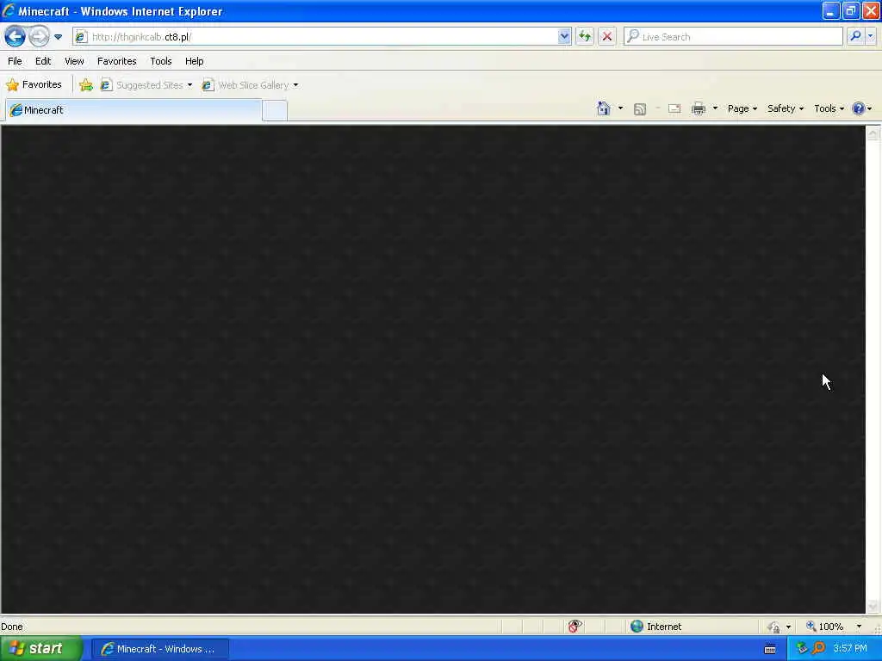882x661 pixels.
Task: Add page to Favorites bar icon
Action: point(86,85)
